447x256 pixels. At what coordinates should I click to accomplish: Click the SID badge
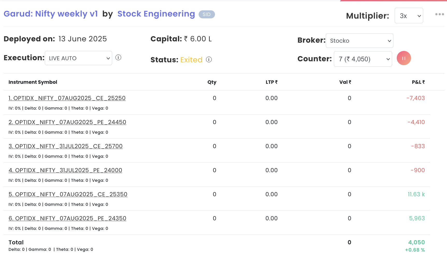(x=206, y=14)
